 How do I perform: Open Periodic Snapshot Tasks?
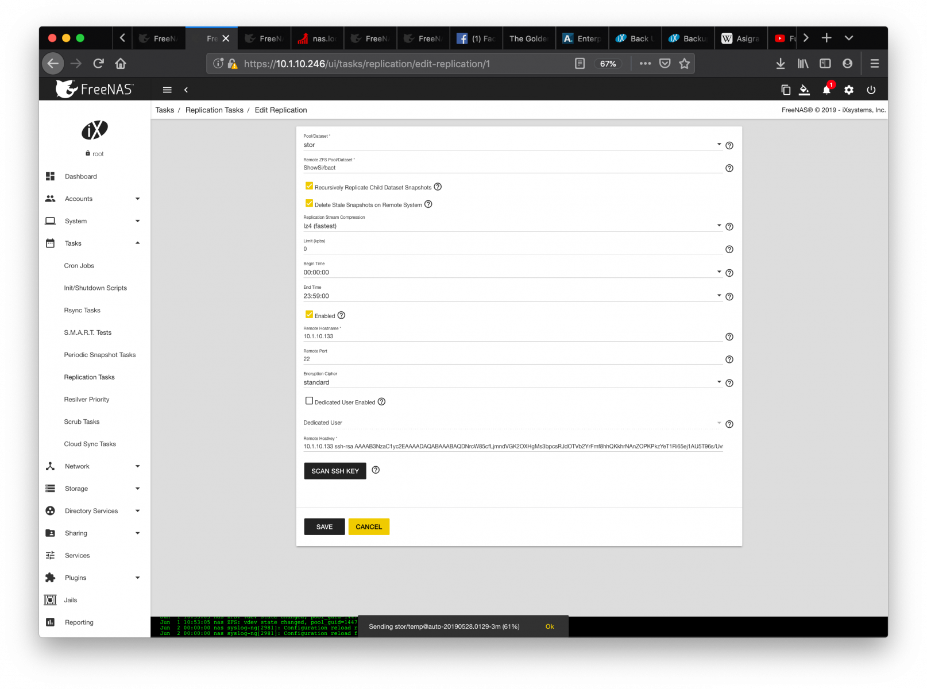point(100,355)
